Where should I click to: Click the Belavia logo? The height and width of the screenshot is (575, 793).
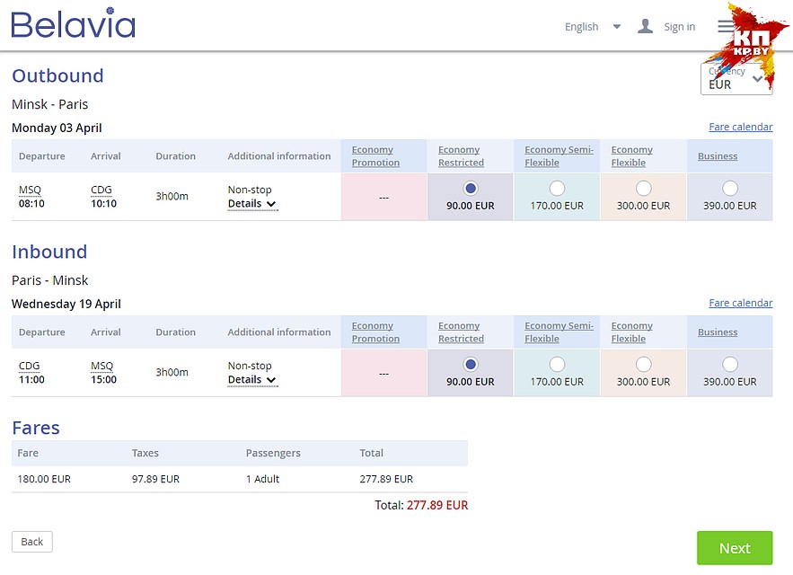74,23
